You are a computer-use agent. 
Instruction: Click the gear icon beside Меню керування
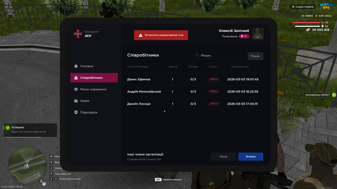click(x=76, y=89)
